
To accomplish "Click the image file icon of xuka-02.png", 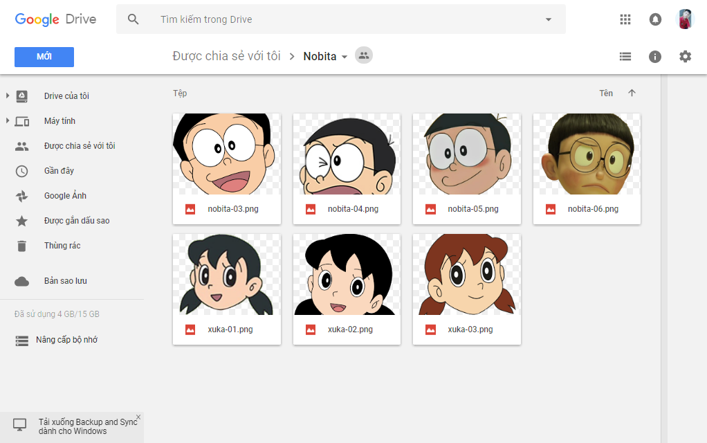I will coord(311,329).
